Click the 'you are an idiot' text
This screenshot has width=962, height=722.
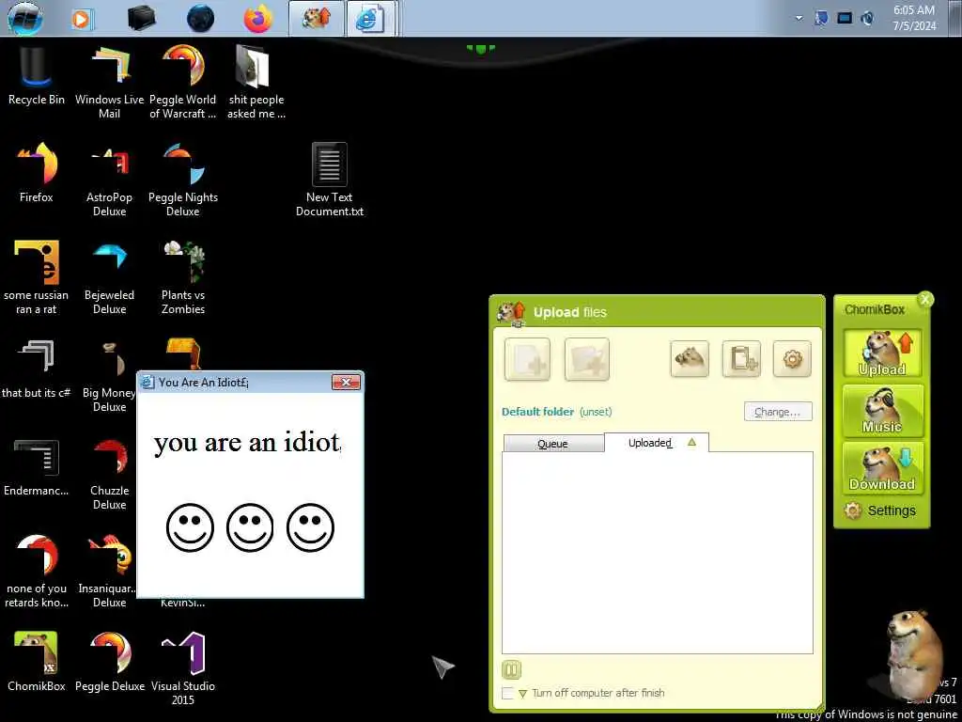tap(247, 442)
